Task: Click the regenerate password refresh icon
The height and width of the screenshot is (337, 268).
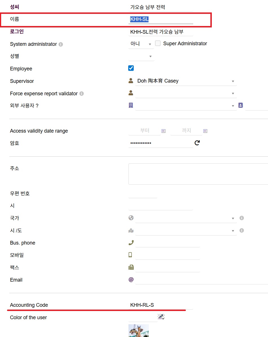Action: point(197,143)
